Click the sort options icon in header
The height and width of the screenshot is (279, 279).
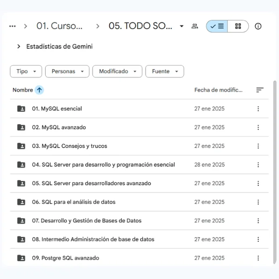(259, 90)
